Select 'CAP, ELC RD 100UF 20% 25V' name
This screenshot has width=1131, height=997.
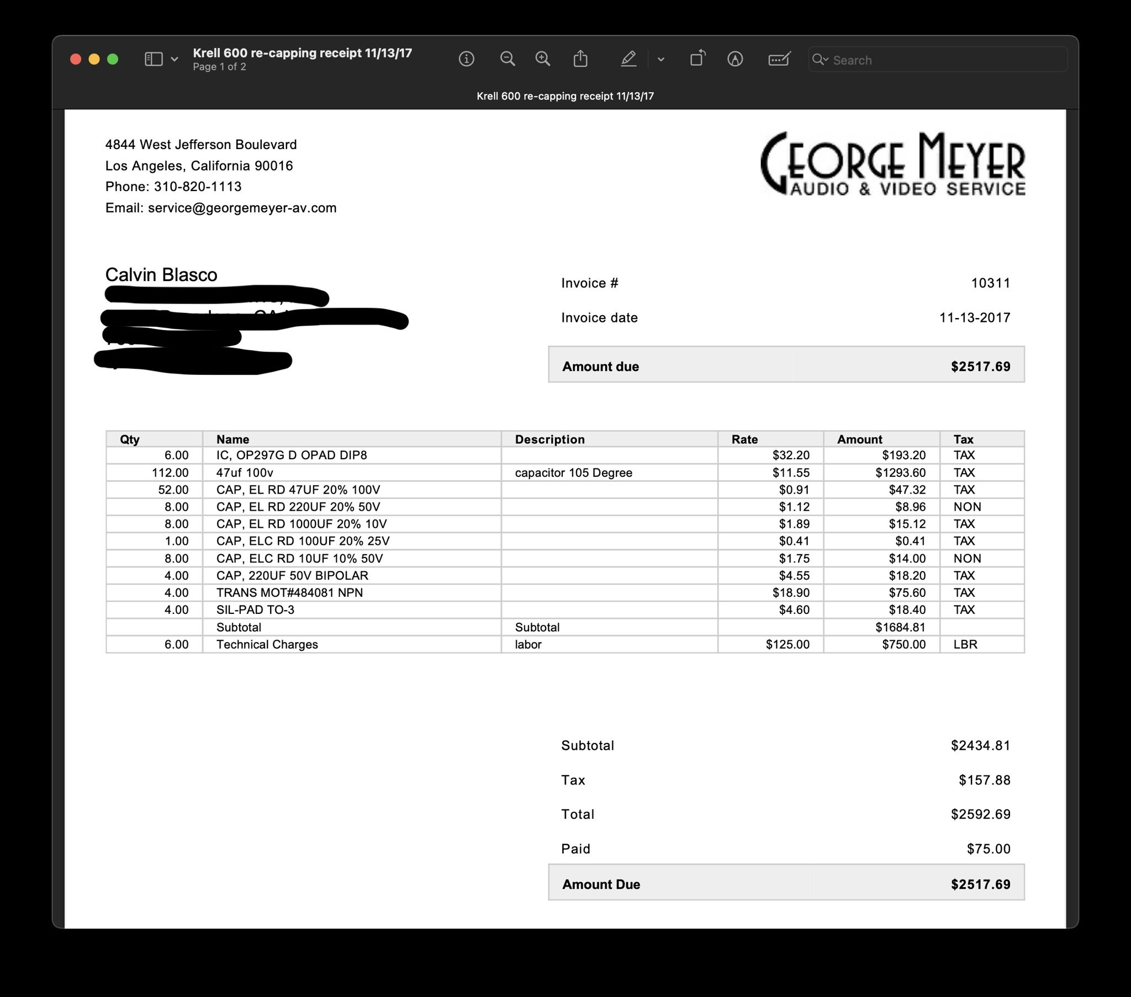point(303,541)
